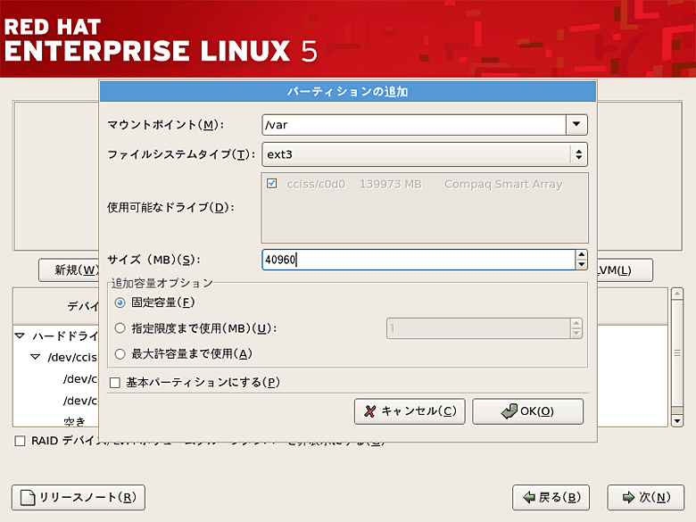The image size is (696, 522).
Task: Toggle the cciss/c0d0 drive checkbox
Action: click(x=271, y=183)
